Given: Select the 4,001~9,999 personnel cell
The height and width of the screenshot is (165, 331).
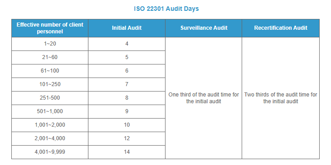Looking at the screenshot, I should tap(50, 152).
